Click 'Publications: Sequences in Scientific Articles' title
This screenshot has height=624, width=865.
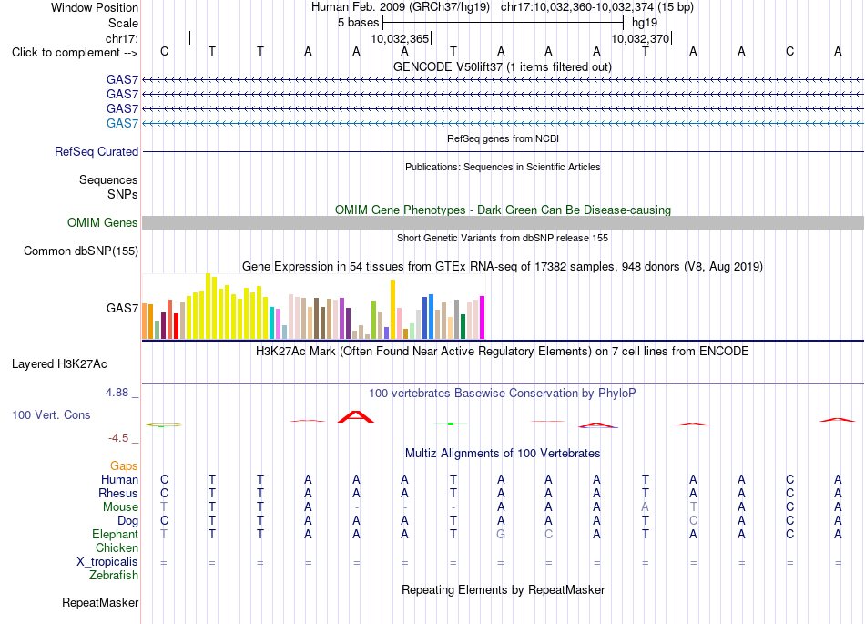[x=503, y=167]
